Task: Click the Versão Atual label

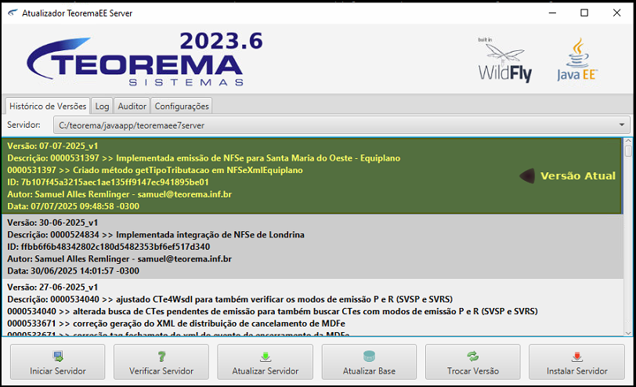Action: pos(578,176)
